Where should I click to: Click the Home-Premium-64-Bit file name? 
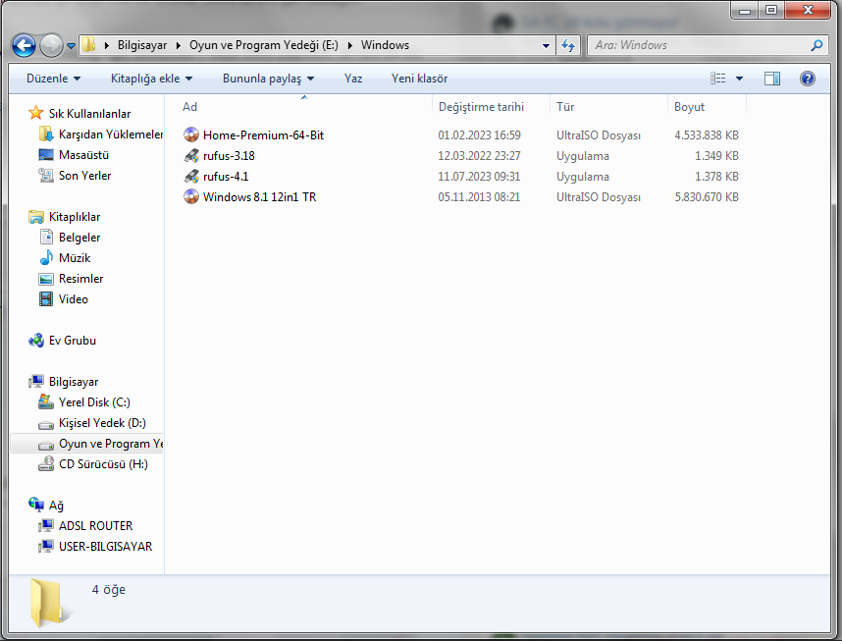tap(263, 135)
